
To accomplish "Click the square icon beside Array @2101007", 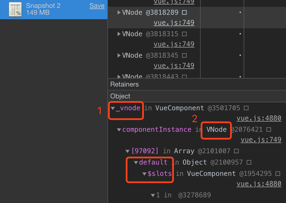I will tap(236, 151).
